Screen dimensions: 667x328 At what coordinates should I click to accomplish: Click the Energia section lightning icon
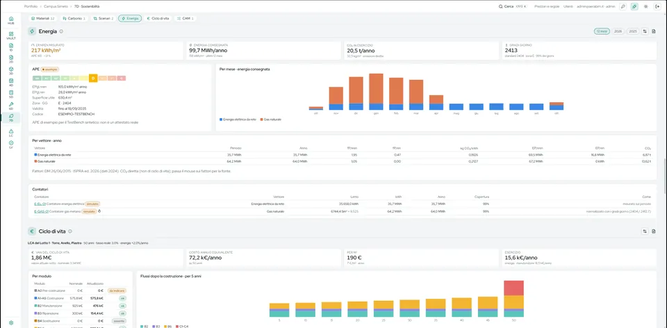[x=32, y=31]
